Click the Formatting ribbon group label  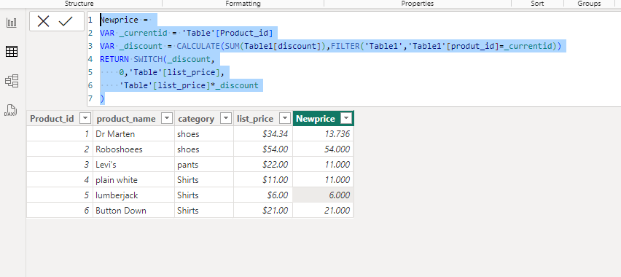click(x=243, y=3)
